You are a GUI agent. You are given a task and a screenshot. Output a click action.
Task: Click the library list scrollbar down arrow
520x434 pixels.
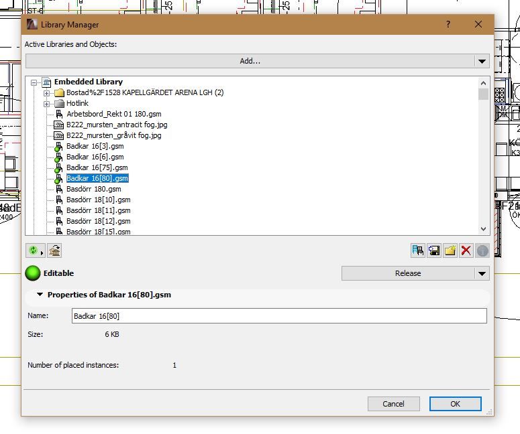coord(483,229)
